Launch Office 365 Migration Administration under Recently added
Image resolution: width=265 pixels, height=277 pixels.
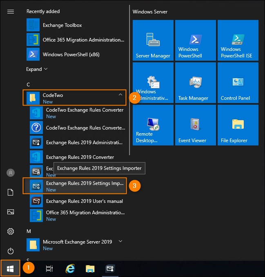click(x=76, y=40)
